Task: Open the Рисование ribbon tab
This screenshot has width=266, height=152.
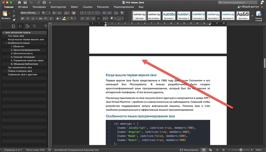Action: (x=39, y=7)
